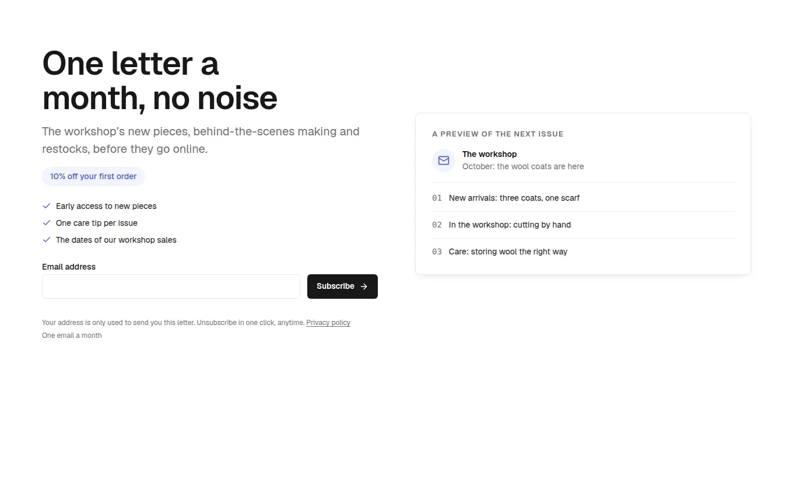Viewport: 793px width, 496px height.
Task: Open the Privacy policy link
Action: click(328, 323)
